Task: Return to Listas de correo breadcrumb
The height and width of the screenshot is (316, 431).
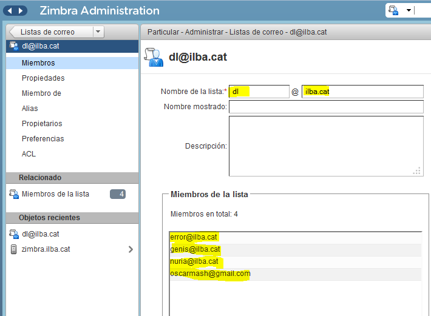Action: tap(47, 32)
